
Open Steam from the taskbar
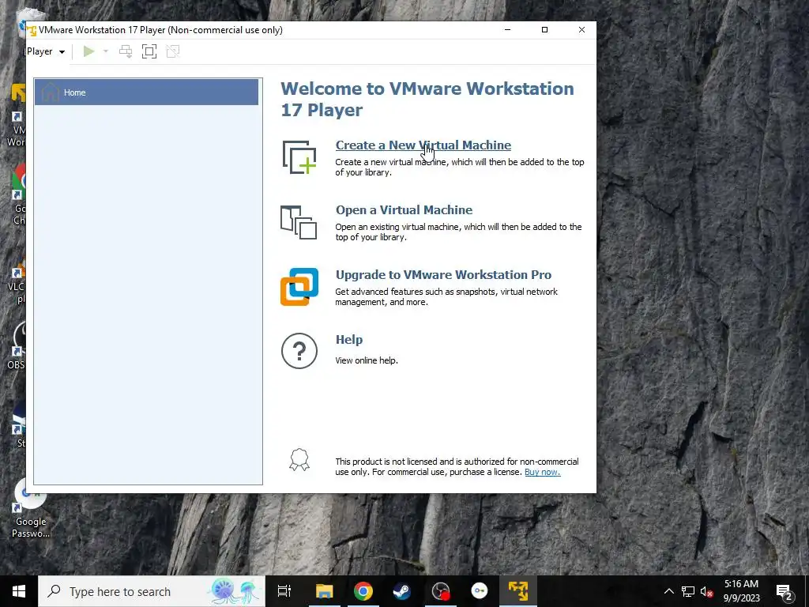tap(402, 591)
